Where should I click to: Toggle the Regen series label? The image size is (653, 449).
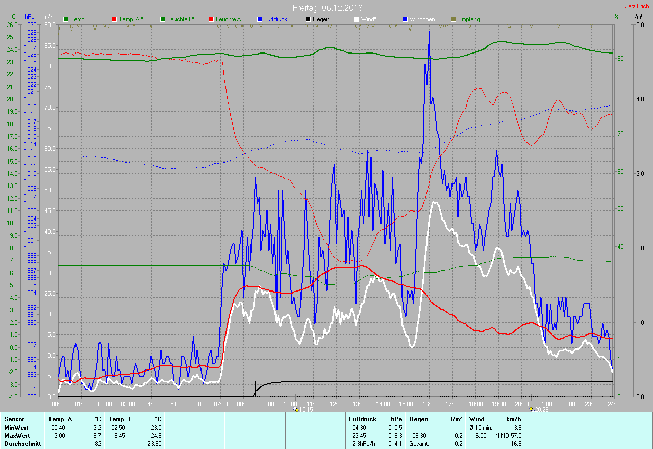[322, 19]
